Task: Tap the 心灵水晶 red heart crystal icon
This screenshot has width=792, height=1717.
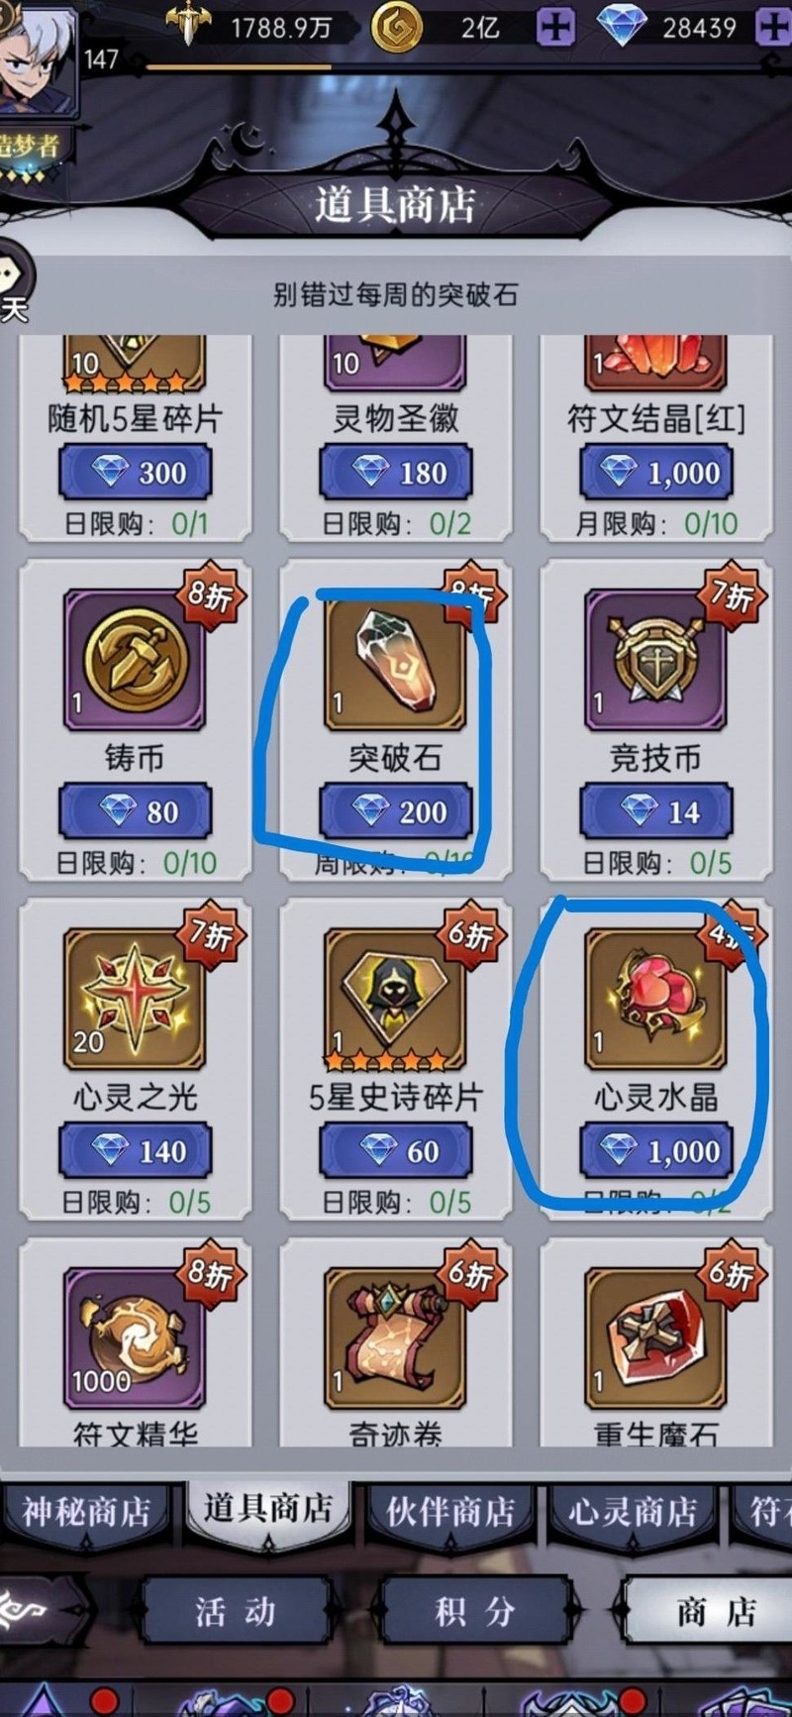Action: (655, 999)
